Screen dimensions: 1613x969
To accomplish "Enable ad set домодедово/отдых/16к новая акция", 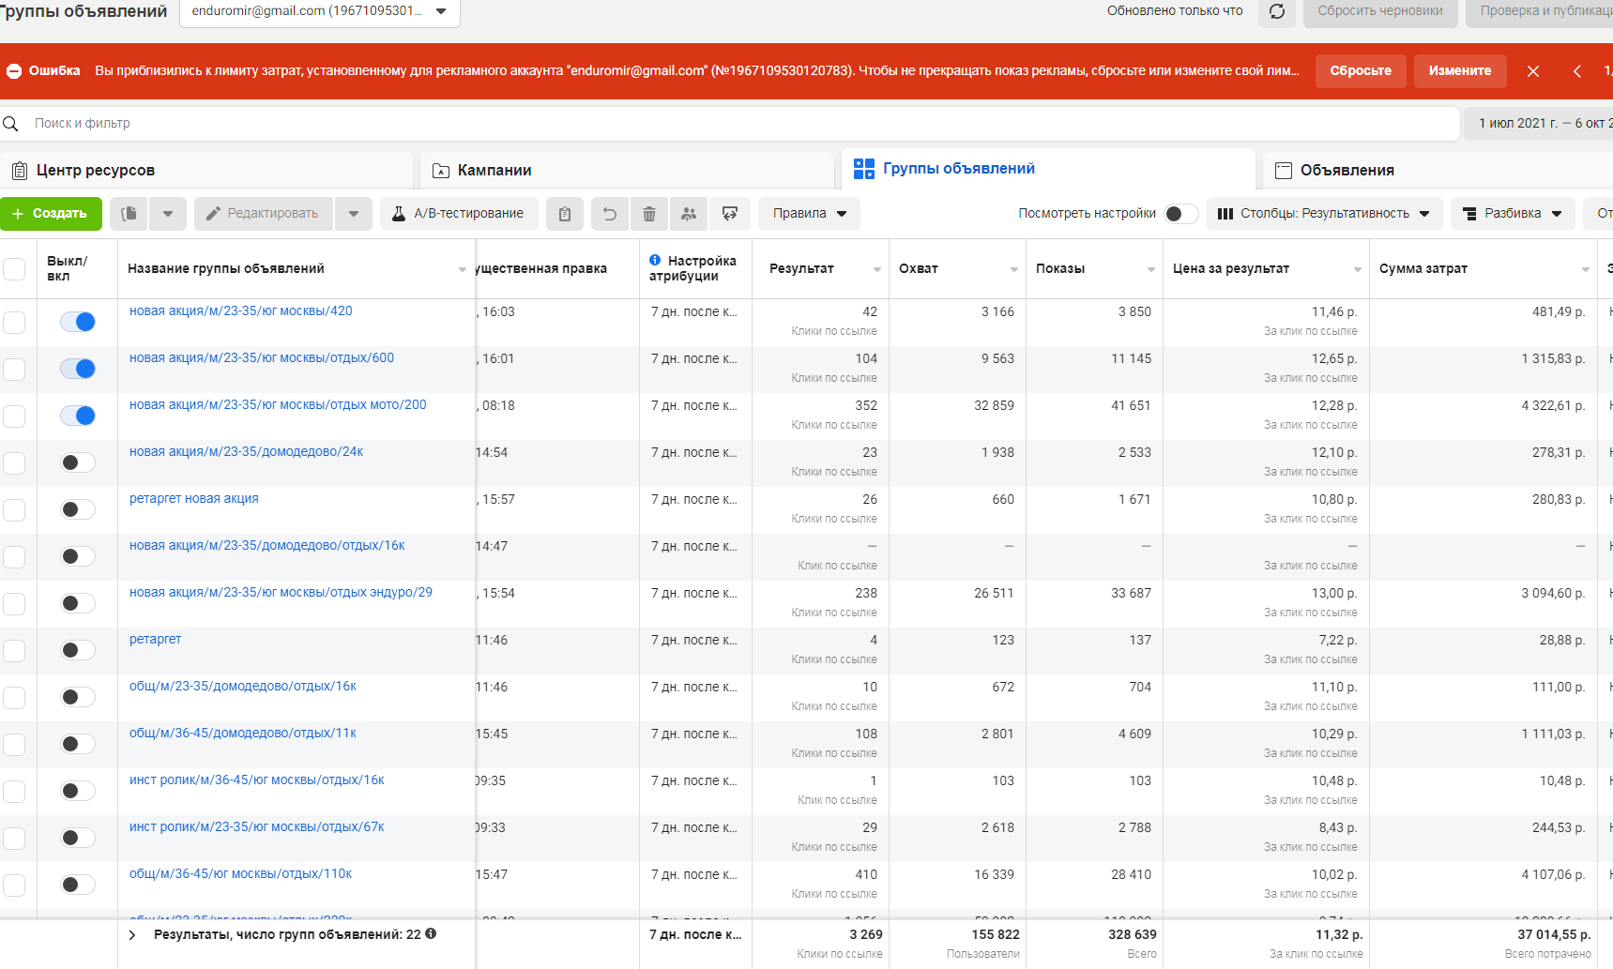I will 78,556.
